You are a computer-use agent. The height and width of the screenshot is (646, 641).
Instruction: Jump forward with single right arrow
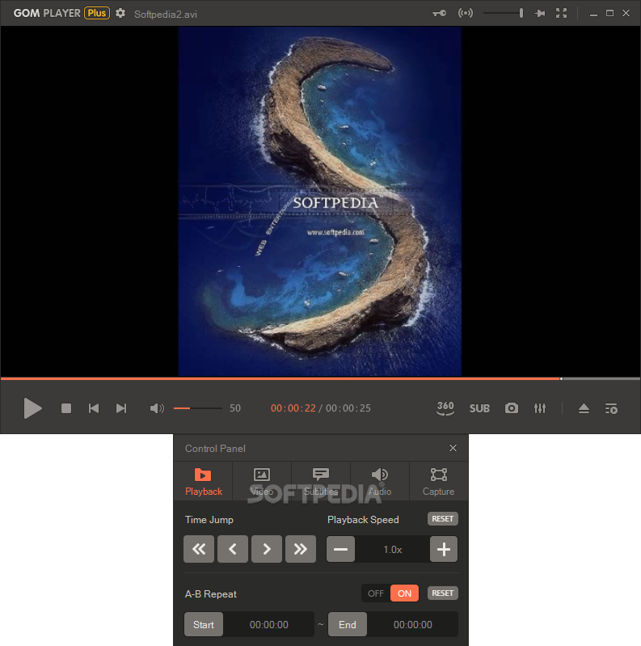267,549
